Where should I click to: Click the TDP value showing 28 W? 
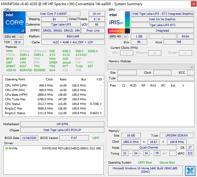[17, 42]
